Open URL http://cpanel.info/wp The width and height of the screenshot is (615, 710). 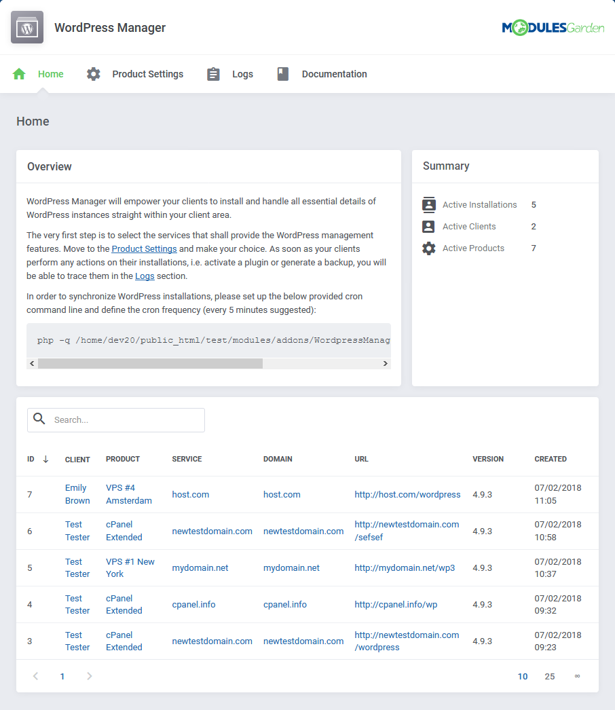[396, 605]
